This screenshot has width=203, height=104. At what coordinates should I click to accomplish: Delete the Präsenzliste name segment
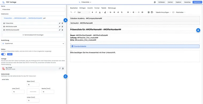pyautogui.click(x=62, y=23)
